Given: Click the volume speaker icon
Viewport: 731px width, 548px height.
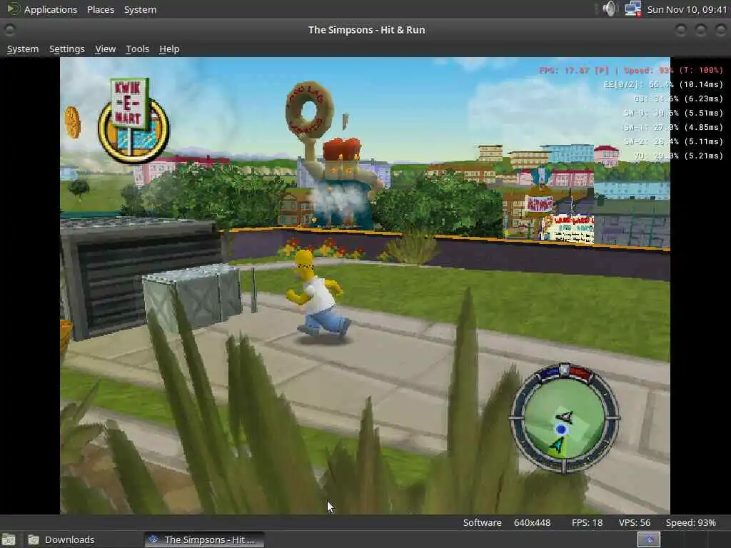Looking at the screenshot, I should [x=609, y=9].
